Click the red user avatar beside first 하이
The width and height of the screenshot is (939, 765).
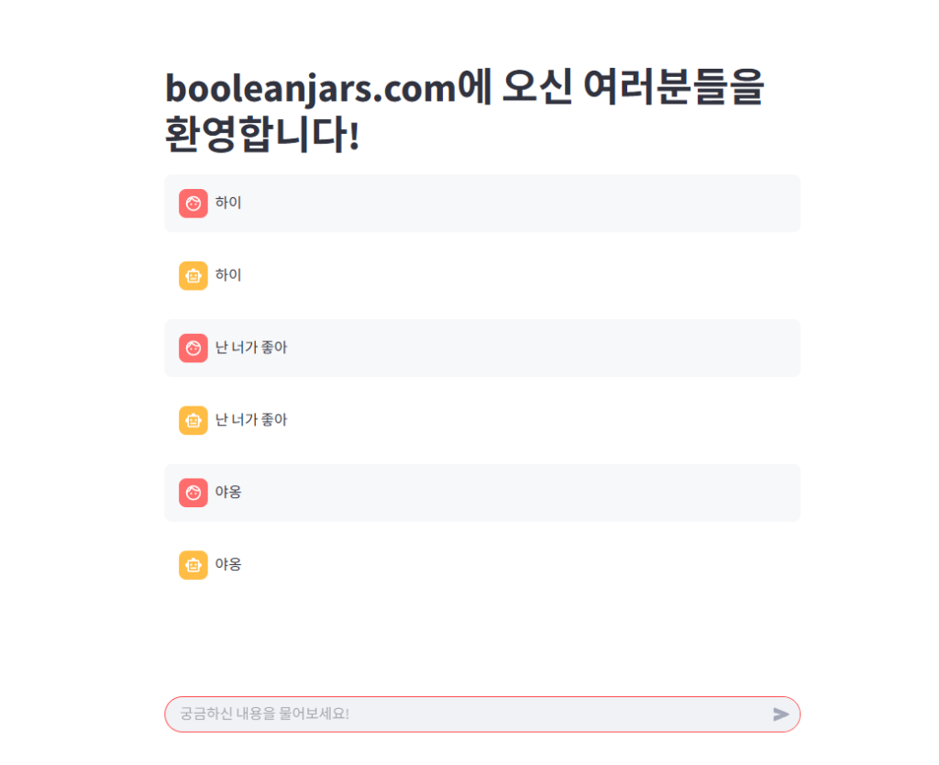click(x=193, y=204)
